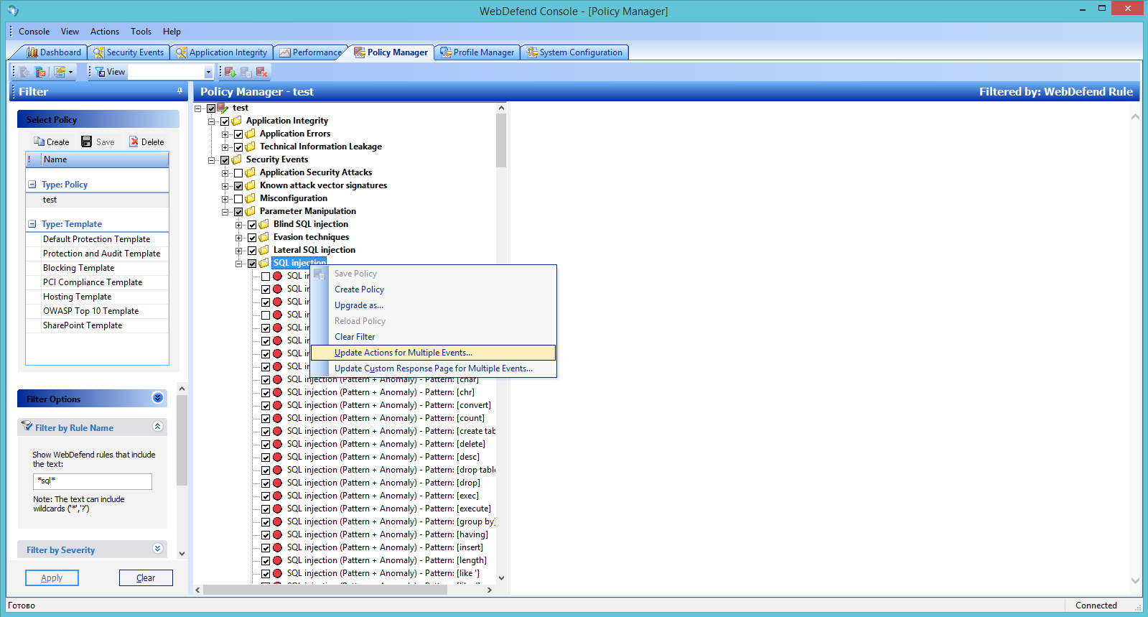This screenshot has width=1148, height=617.
Task: Check the Application Security Attacks checkbox
Action: [238, 173]
